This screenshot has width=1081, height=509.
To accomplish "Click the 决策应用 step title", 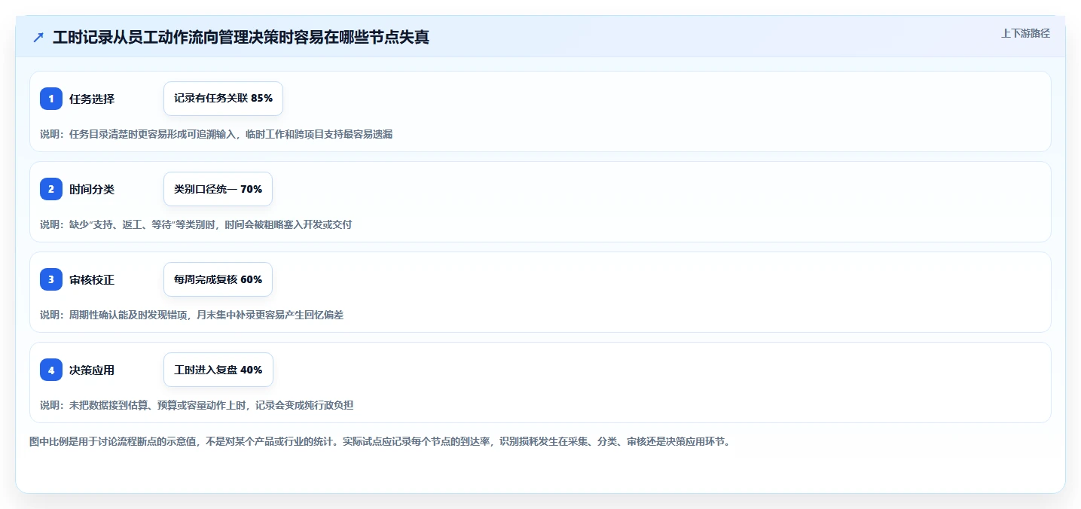I will coord(92,370).
